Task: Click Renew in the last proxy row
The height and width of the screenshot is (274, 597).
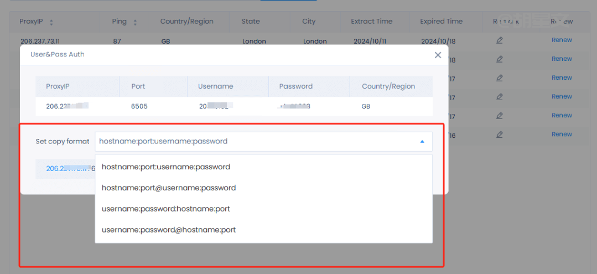Action: tap(562, 134)
